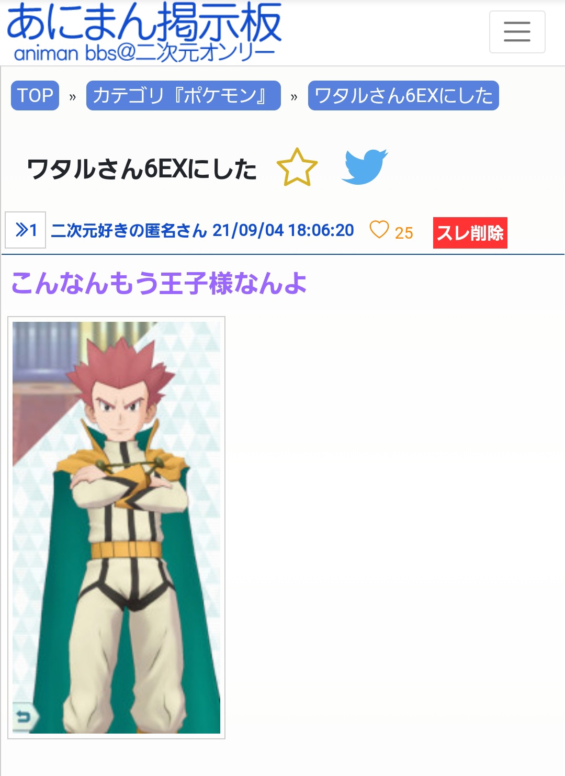Share the thread via the Twitter bird icon
Viewport: 565px width, 776px height.
pyautogui.click(x=364, y=167)
